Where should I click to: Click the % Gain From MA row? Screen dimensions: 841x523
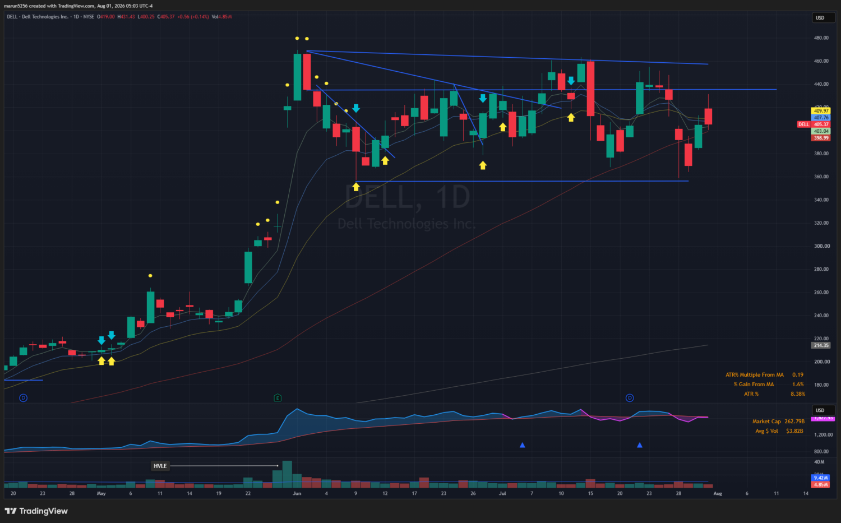[769, 385]
